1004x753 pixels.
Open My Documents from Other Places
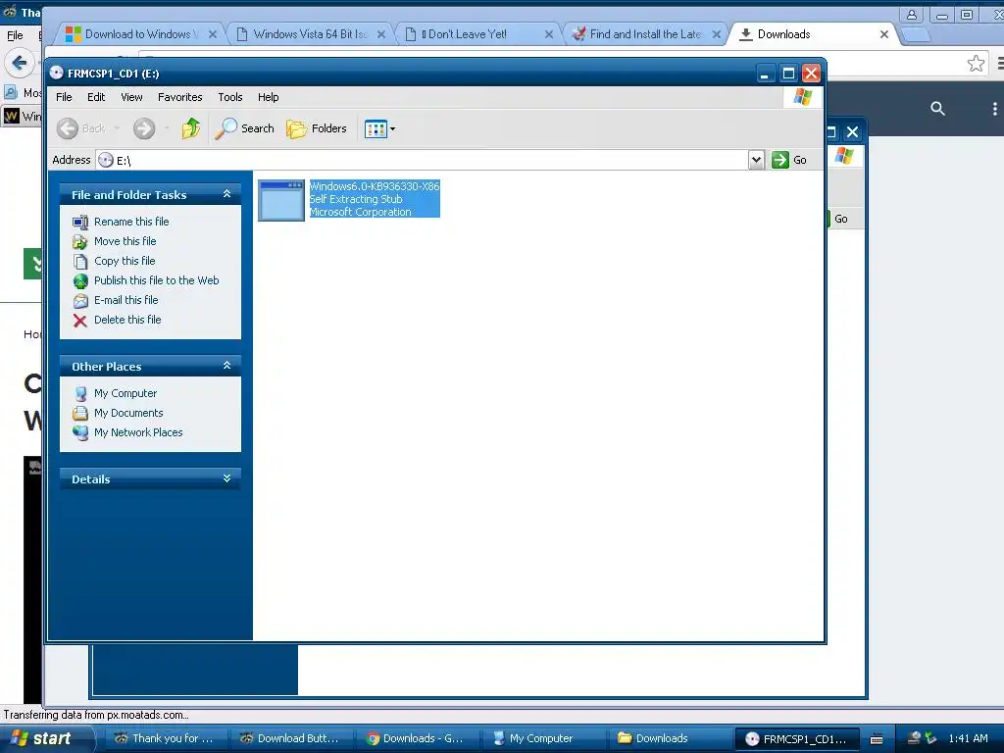click(128, 413)
